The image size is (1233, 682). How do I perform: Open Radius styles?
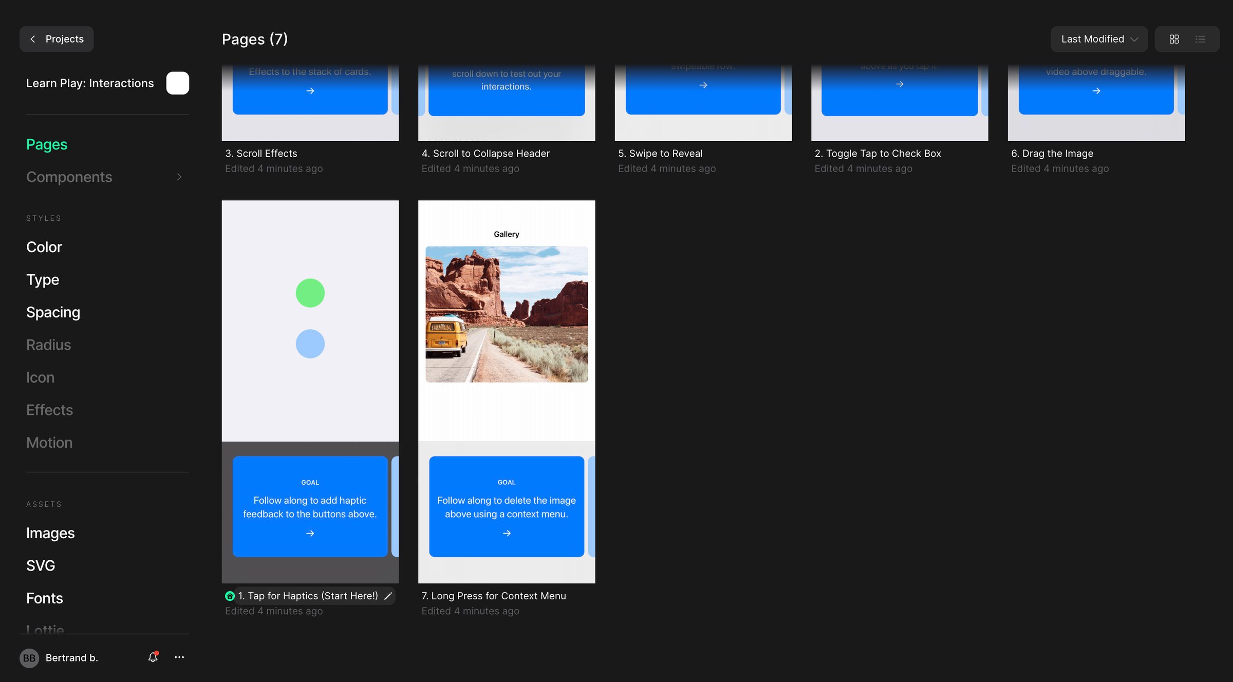coord(49,345)
